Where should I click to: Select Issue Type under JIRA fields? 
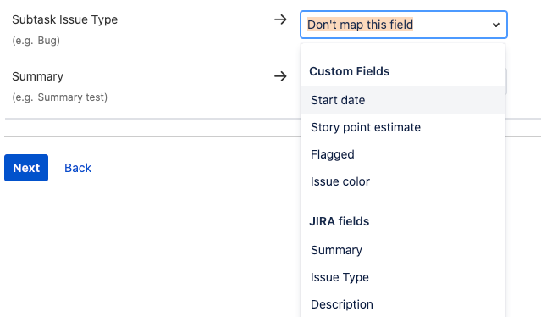(x=403, y=277)
